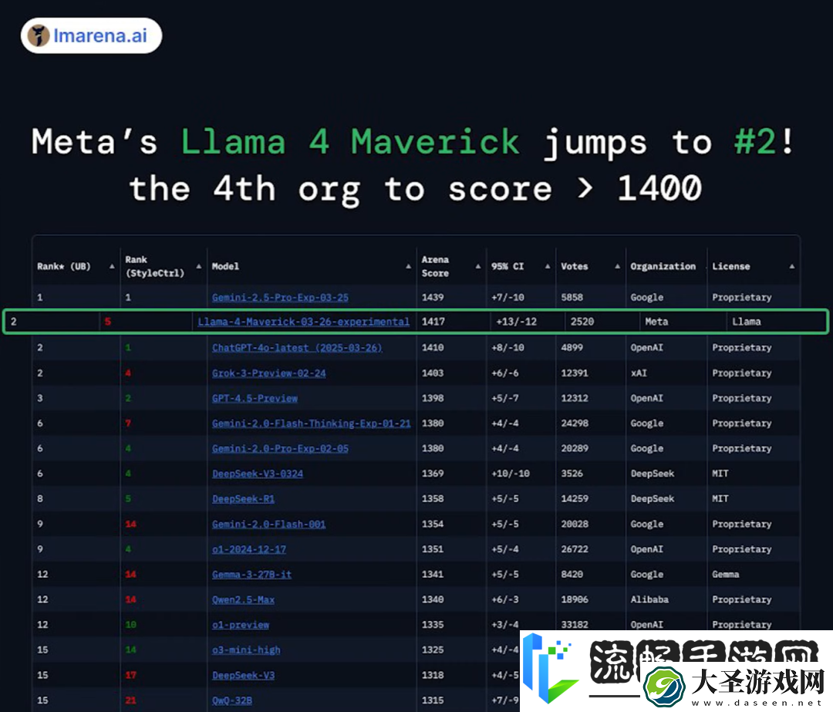The image size is (833, 712).
Task: Click the Llama license cell
Action: pyautogui.click(x=747, y=322)
